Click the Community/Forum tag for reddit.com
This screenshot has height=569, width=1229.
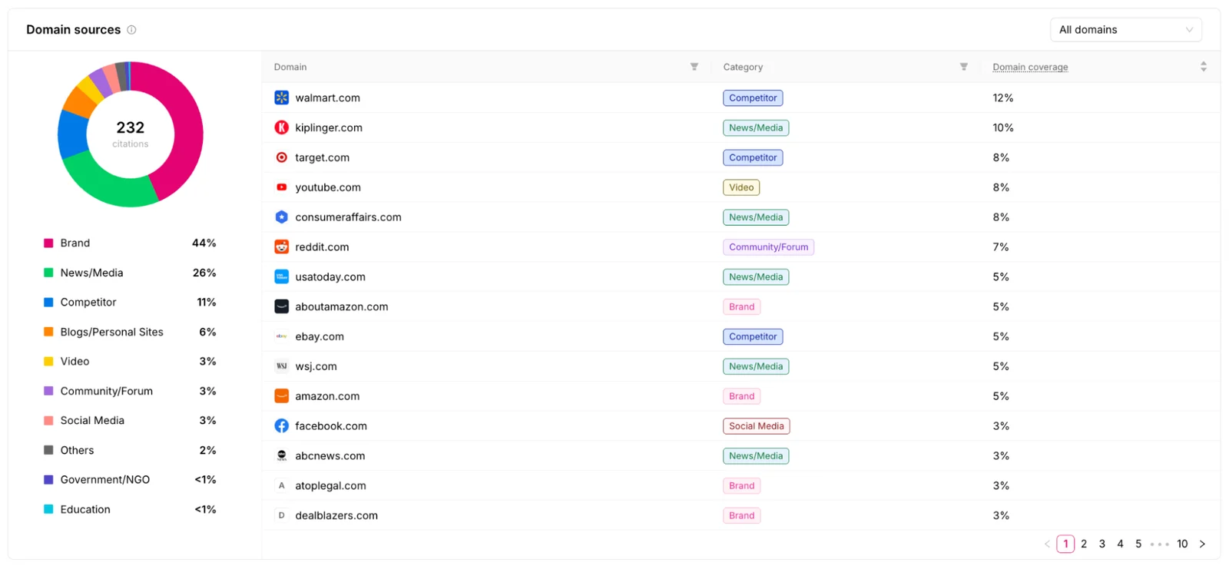point(768,246)
